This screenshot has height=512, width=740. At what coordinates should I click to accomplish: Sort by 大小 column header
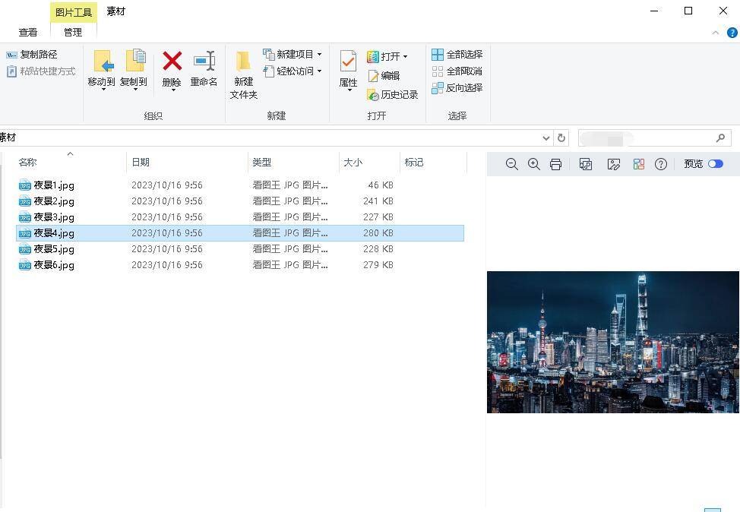[369, 163]
